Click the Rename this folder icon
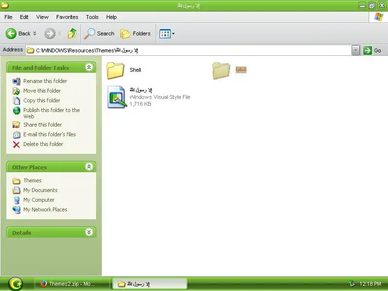The image size is (388, 291). (x=16, y=81)
